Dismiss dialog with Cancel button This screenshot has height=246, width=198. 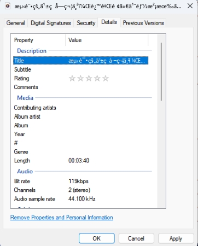click(x=136, y=238)
